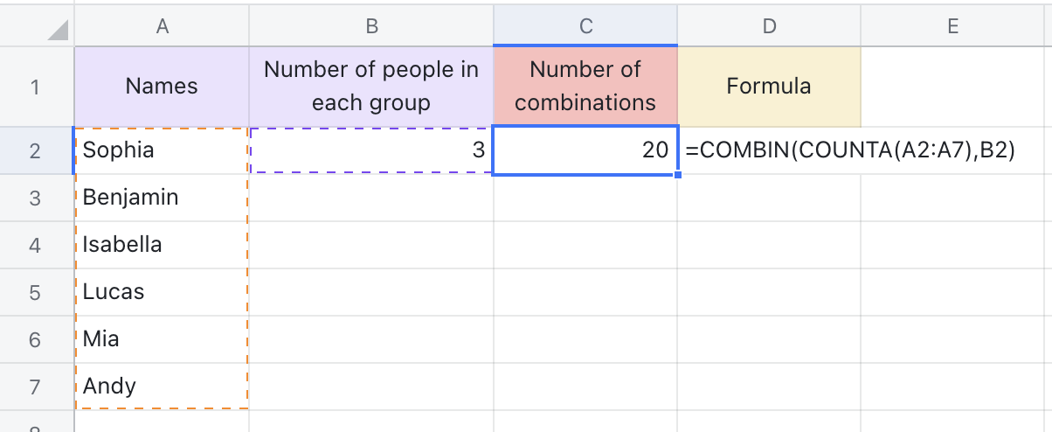Select column D header
The width and height of the screenshot is (1052, 432).
point(769,26)
